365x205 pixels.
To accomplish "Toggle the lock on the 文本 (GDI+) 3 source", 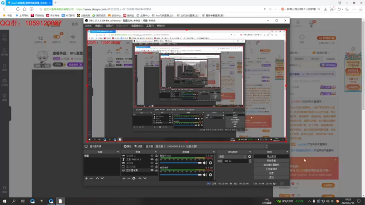I will pos(156,159).
